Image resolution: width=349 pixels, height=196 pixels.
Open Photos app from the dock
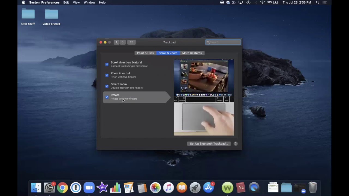click(155, 188)
